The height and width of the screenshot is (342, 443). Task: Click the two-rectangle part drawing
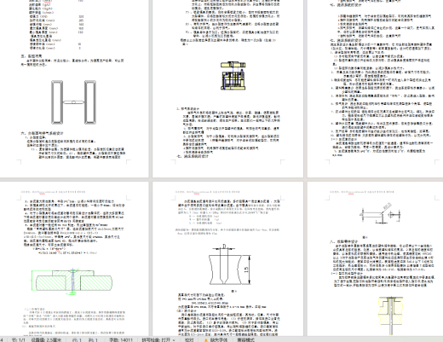(73, 102)
